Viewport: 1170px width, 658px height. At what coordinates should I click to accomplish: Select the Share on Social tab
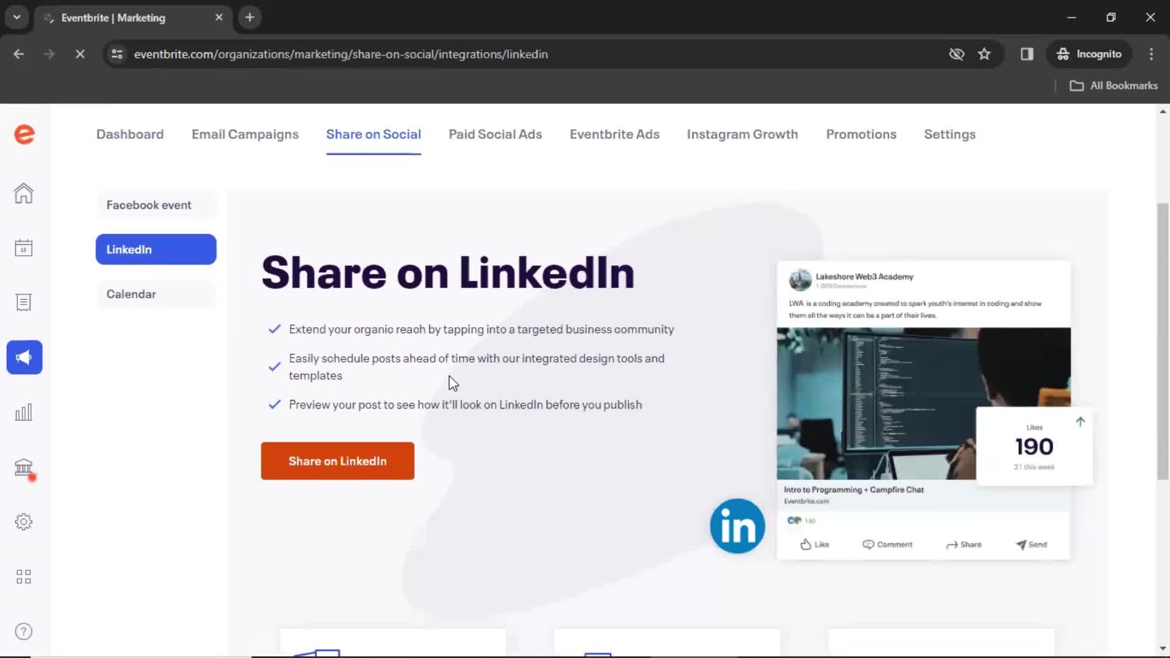pyautogui.click(x=374, y=134)
